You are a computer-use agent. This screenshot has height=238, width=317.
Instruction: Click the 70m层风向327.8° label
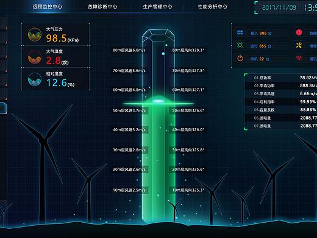coord(188,71)
